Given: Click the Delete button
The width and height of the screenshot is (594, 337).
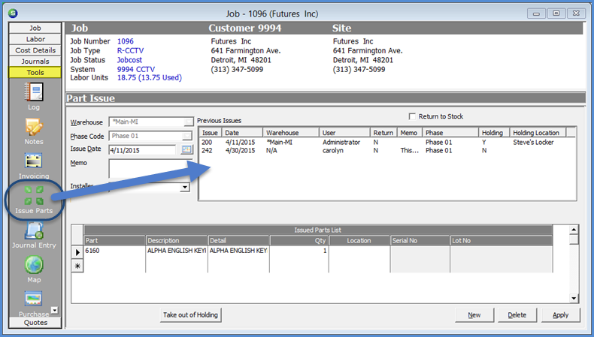Looking at the screenshot, I should pyautogui.click(x=517, y=315).
